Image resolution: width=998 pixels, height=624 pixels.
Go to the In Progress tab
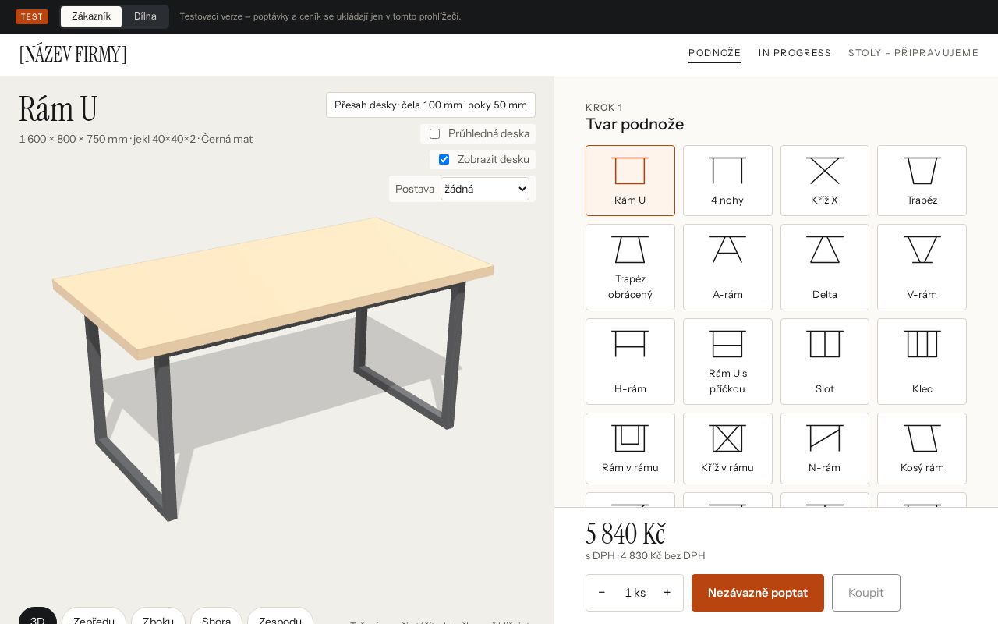pyautogui.click(x=795, y=53)
